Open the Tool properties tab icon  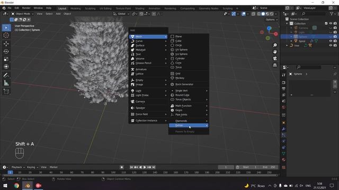click(284, 75)
